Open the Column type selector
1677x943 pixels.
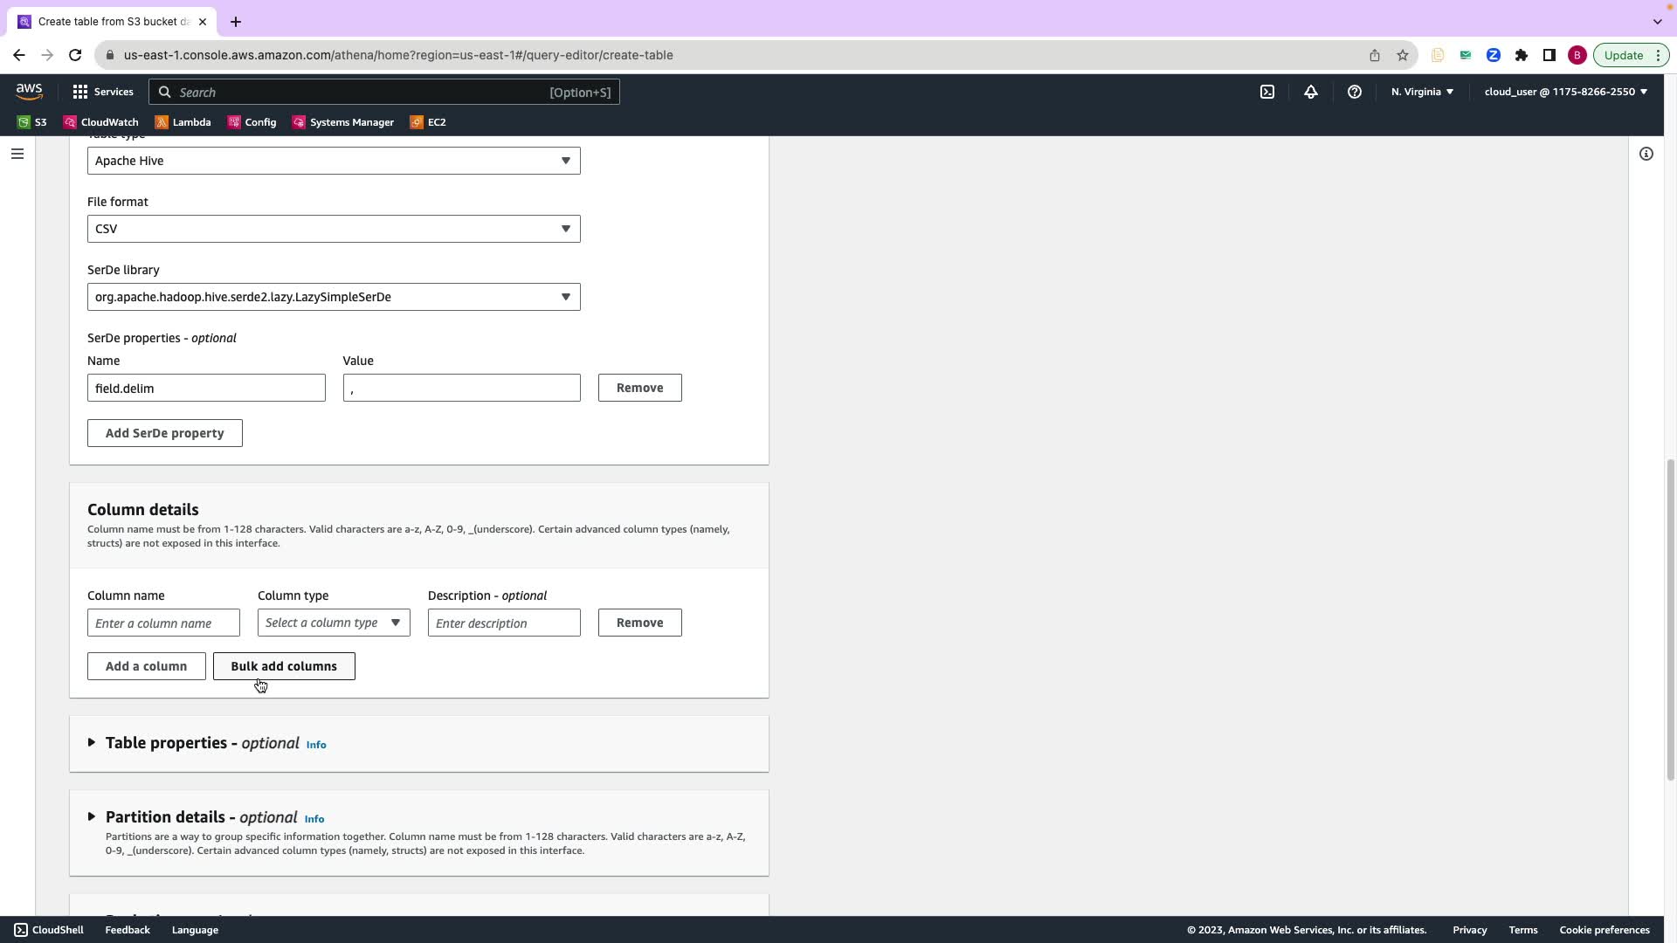point(334,623)
